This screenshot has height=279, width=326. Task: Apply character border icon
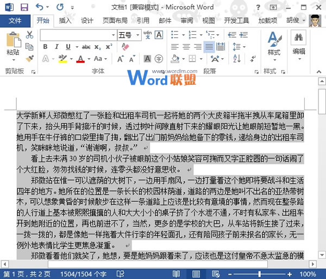[159, 35]
